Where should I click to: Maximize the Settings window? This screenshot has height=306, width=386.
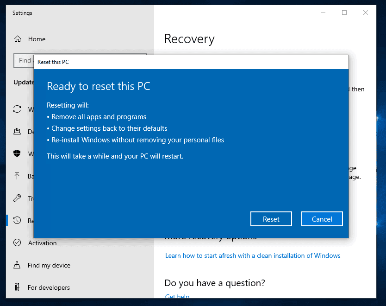(344, 13)
